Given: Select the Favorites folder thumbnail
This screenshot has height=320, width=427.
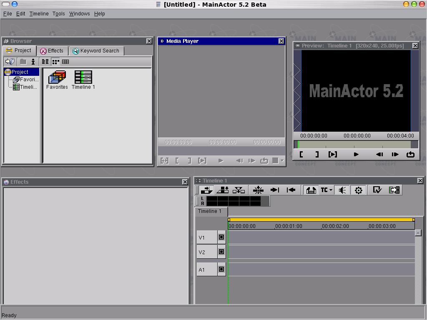Looking at the screenshot, I should pyautogui.click(x=57, y=80).
